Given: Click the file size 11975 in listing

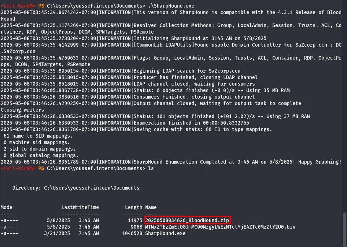Looking at the screenshot, I should pos(135,220).
